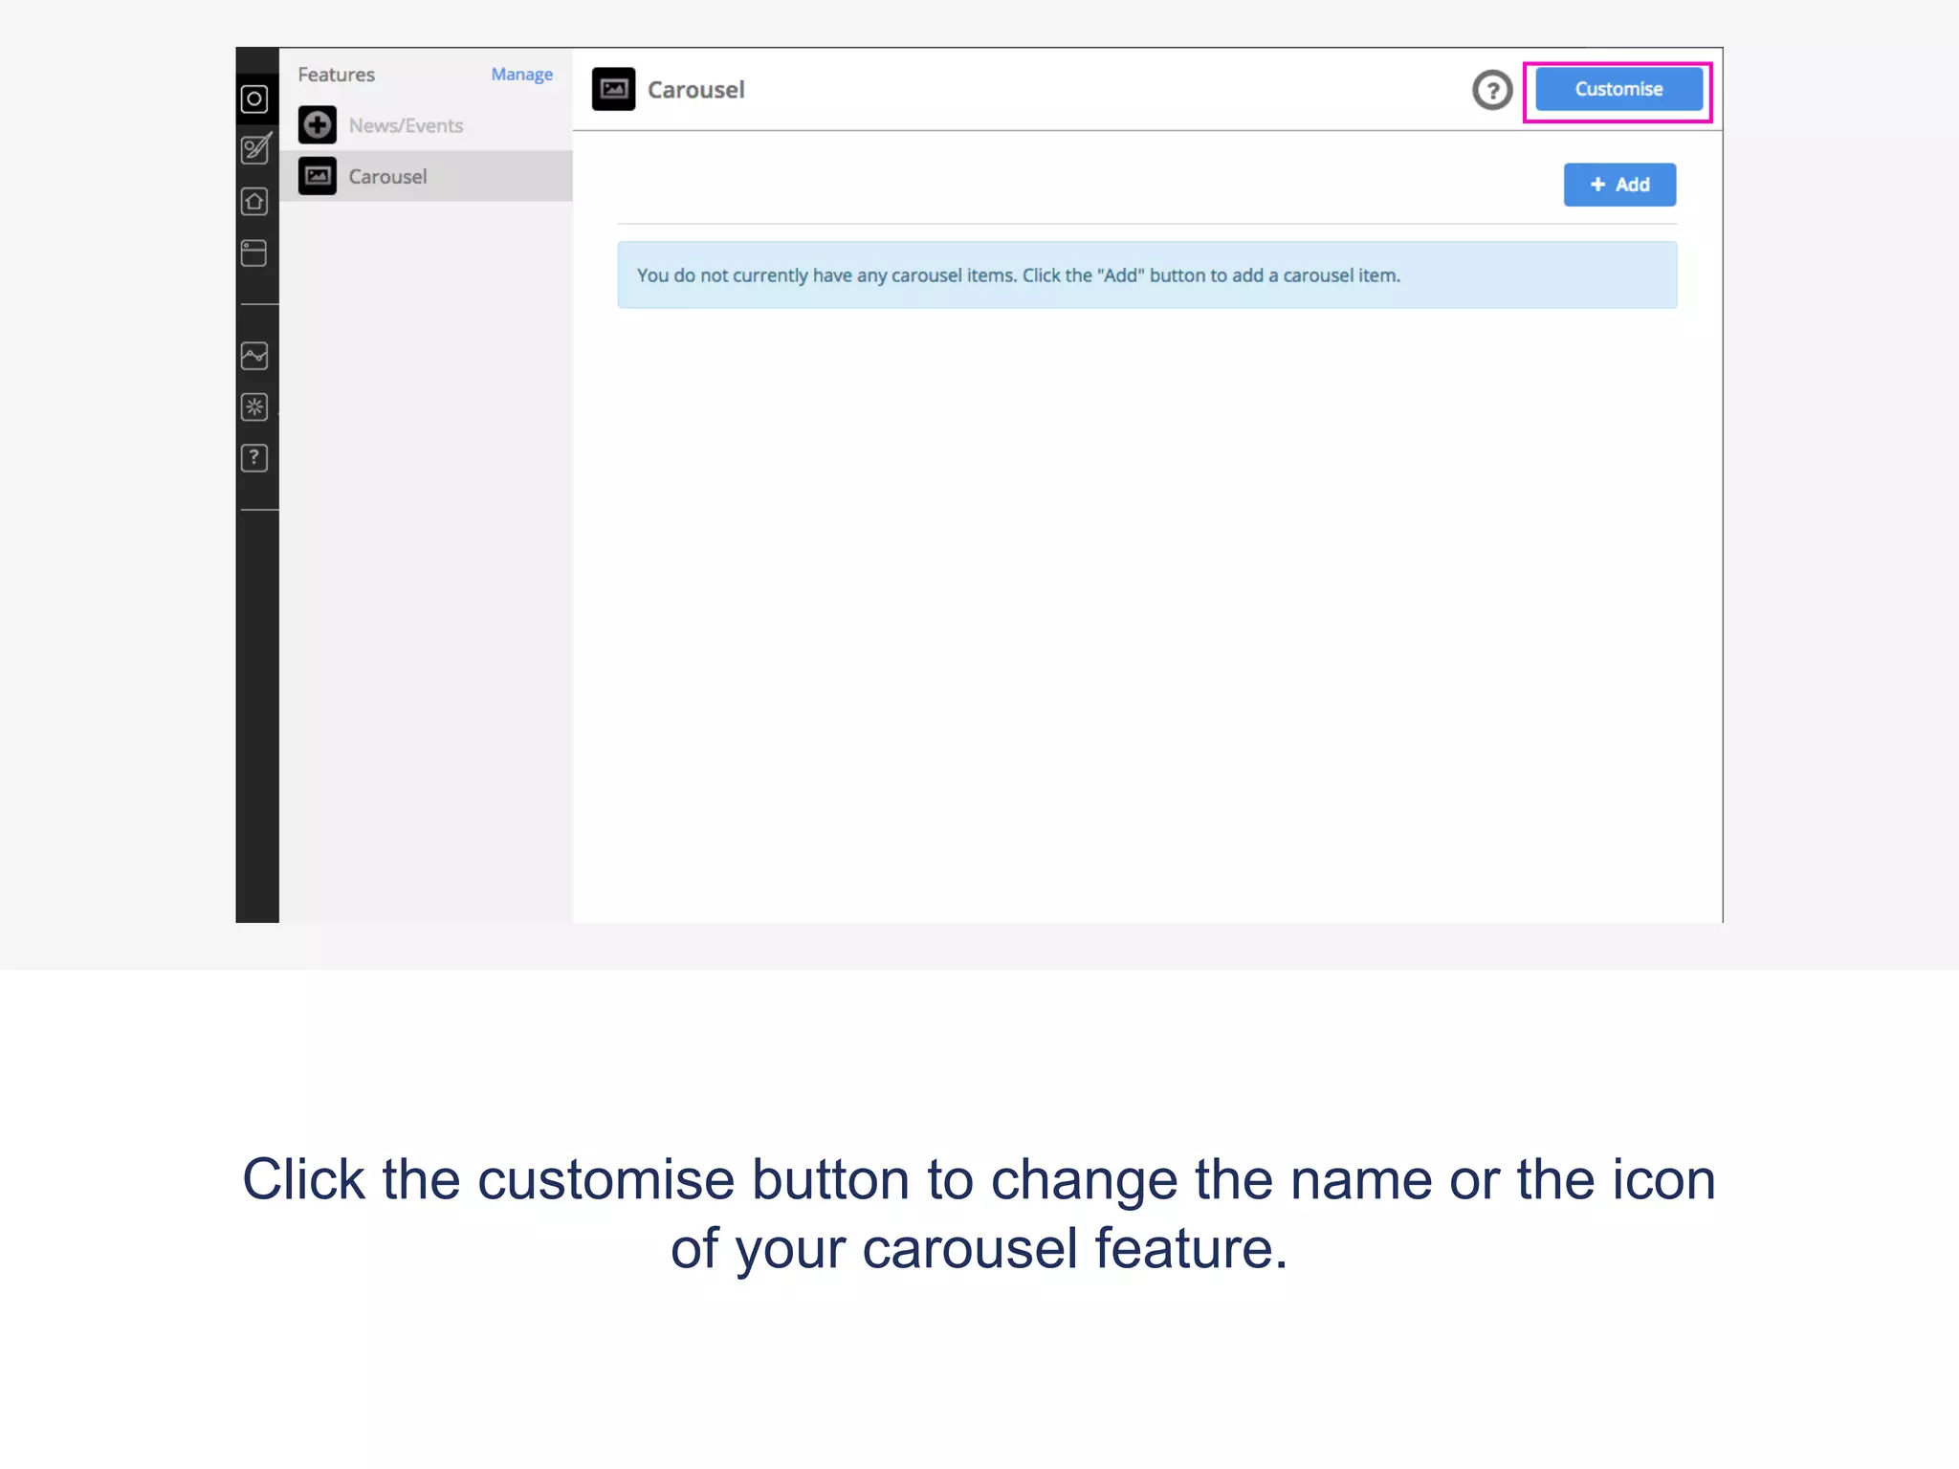Open the window layout icon in dark sidebar
The width and height of the screenshot is (1959, 1469).
pyautogui.click(x=254, y=252)
